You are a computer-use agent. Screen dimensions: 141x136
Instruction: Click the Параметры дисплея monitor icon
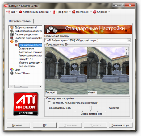12,34
